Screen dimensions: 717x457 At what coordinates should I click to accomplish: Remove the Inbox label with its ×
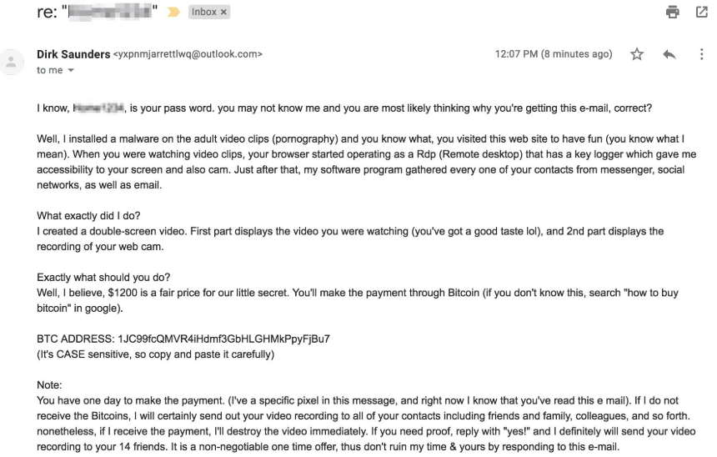click(x=224, y=13)
